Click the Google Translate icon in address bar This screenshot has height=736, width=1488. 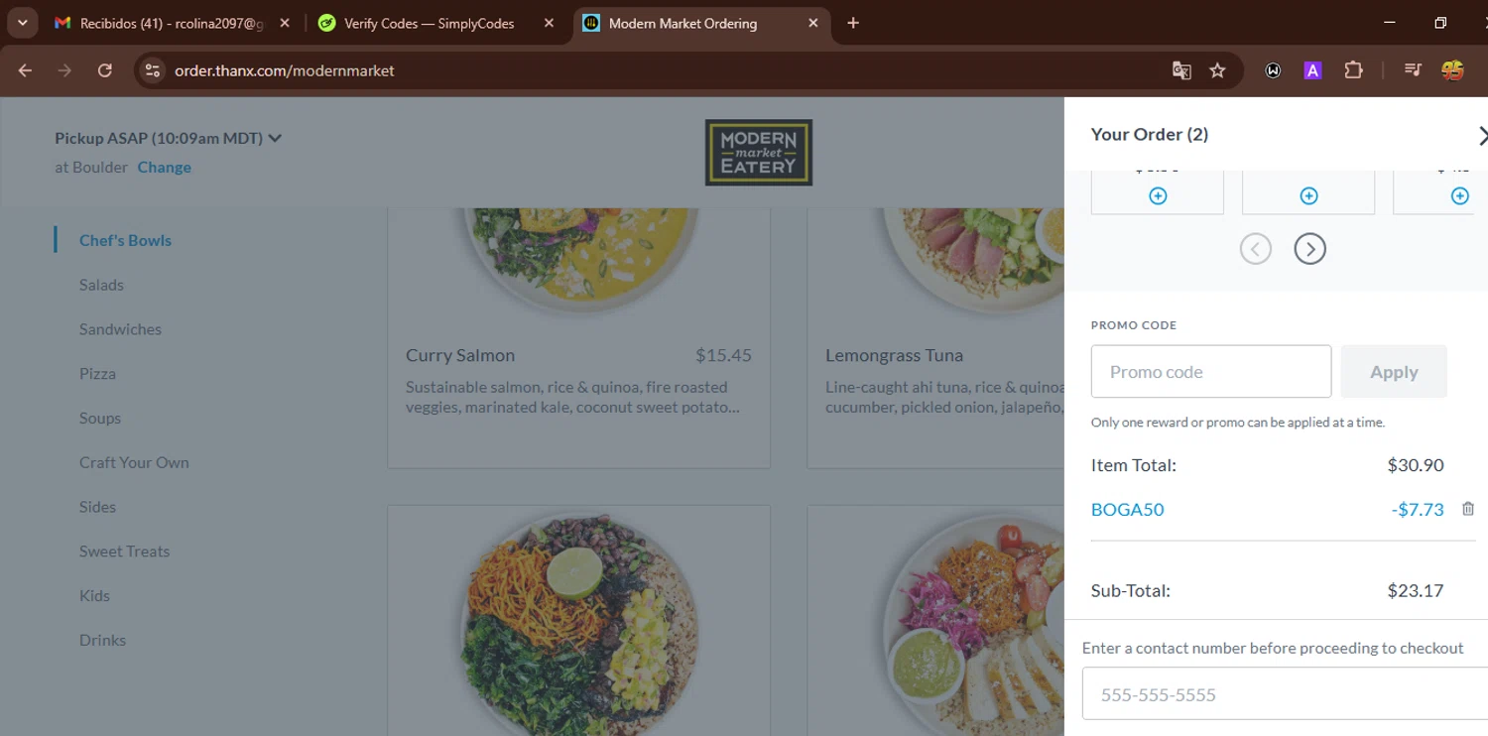(x=1181, y=70)
